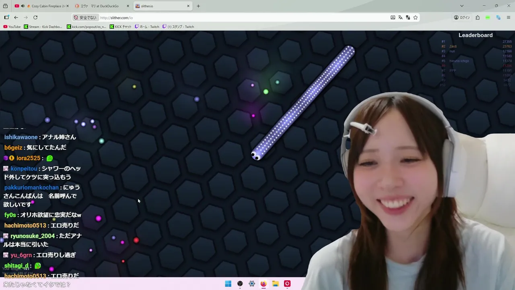
Task: Click the top score 27355
Action: tap(507, 41)
